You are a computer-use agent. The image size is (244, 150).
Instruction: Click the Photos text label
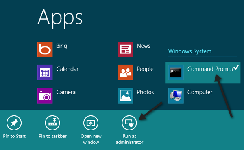tap(145, 92)
